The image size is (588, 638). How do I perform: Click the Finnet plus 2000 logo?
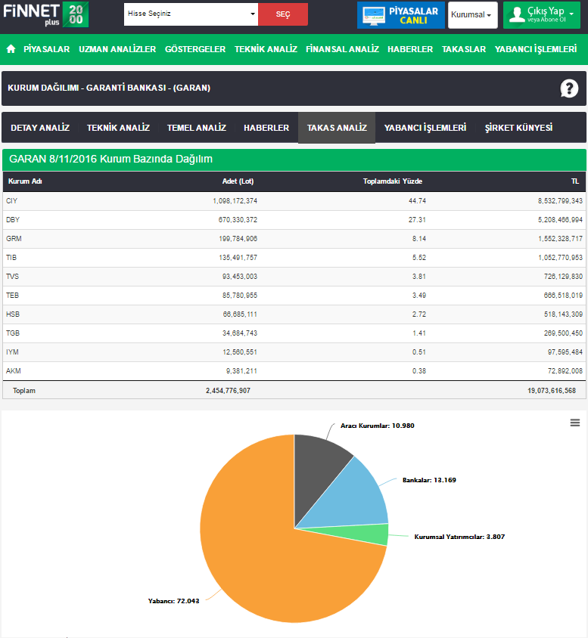point(45,14)
